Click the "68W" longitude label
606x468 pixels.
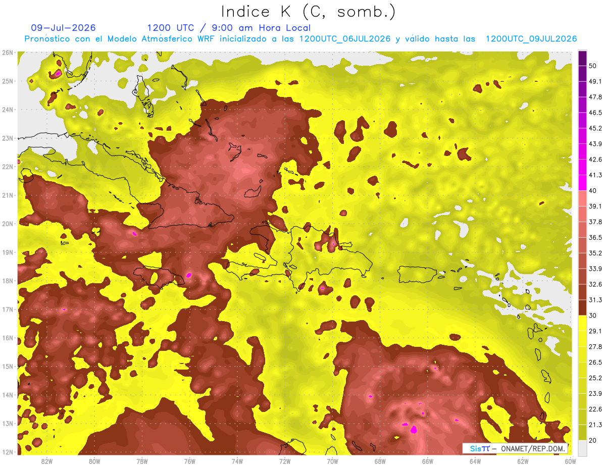click(380, 461)
